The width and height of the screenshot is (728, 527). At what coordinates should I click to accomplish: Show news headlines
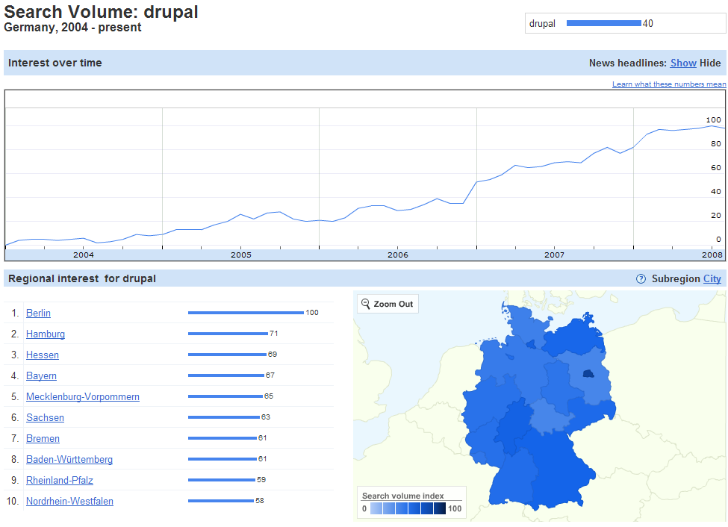click(x=682, y=63)
